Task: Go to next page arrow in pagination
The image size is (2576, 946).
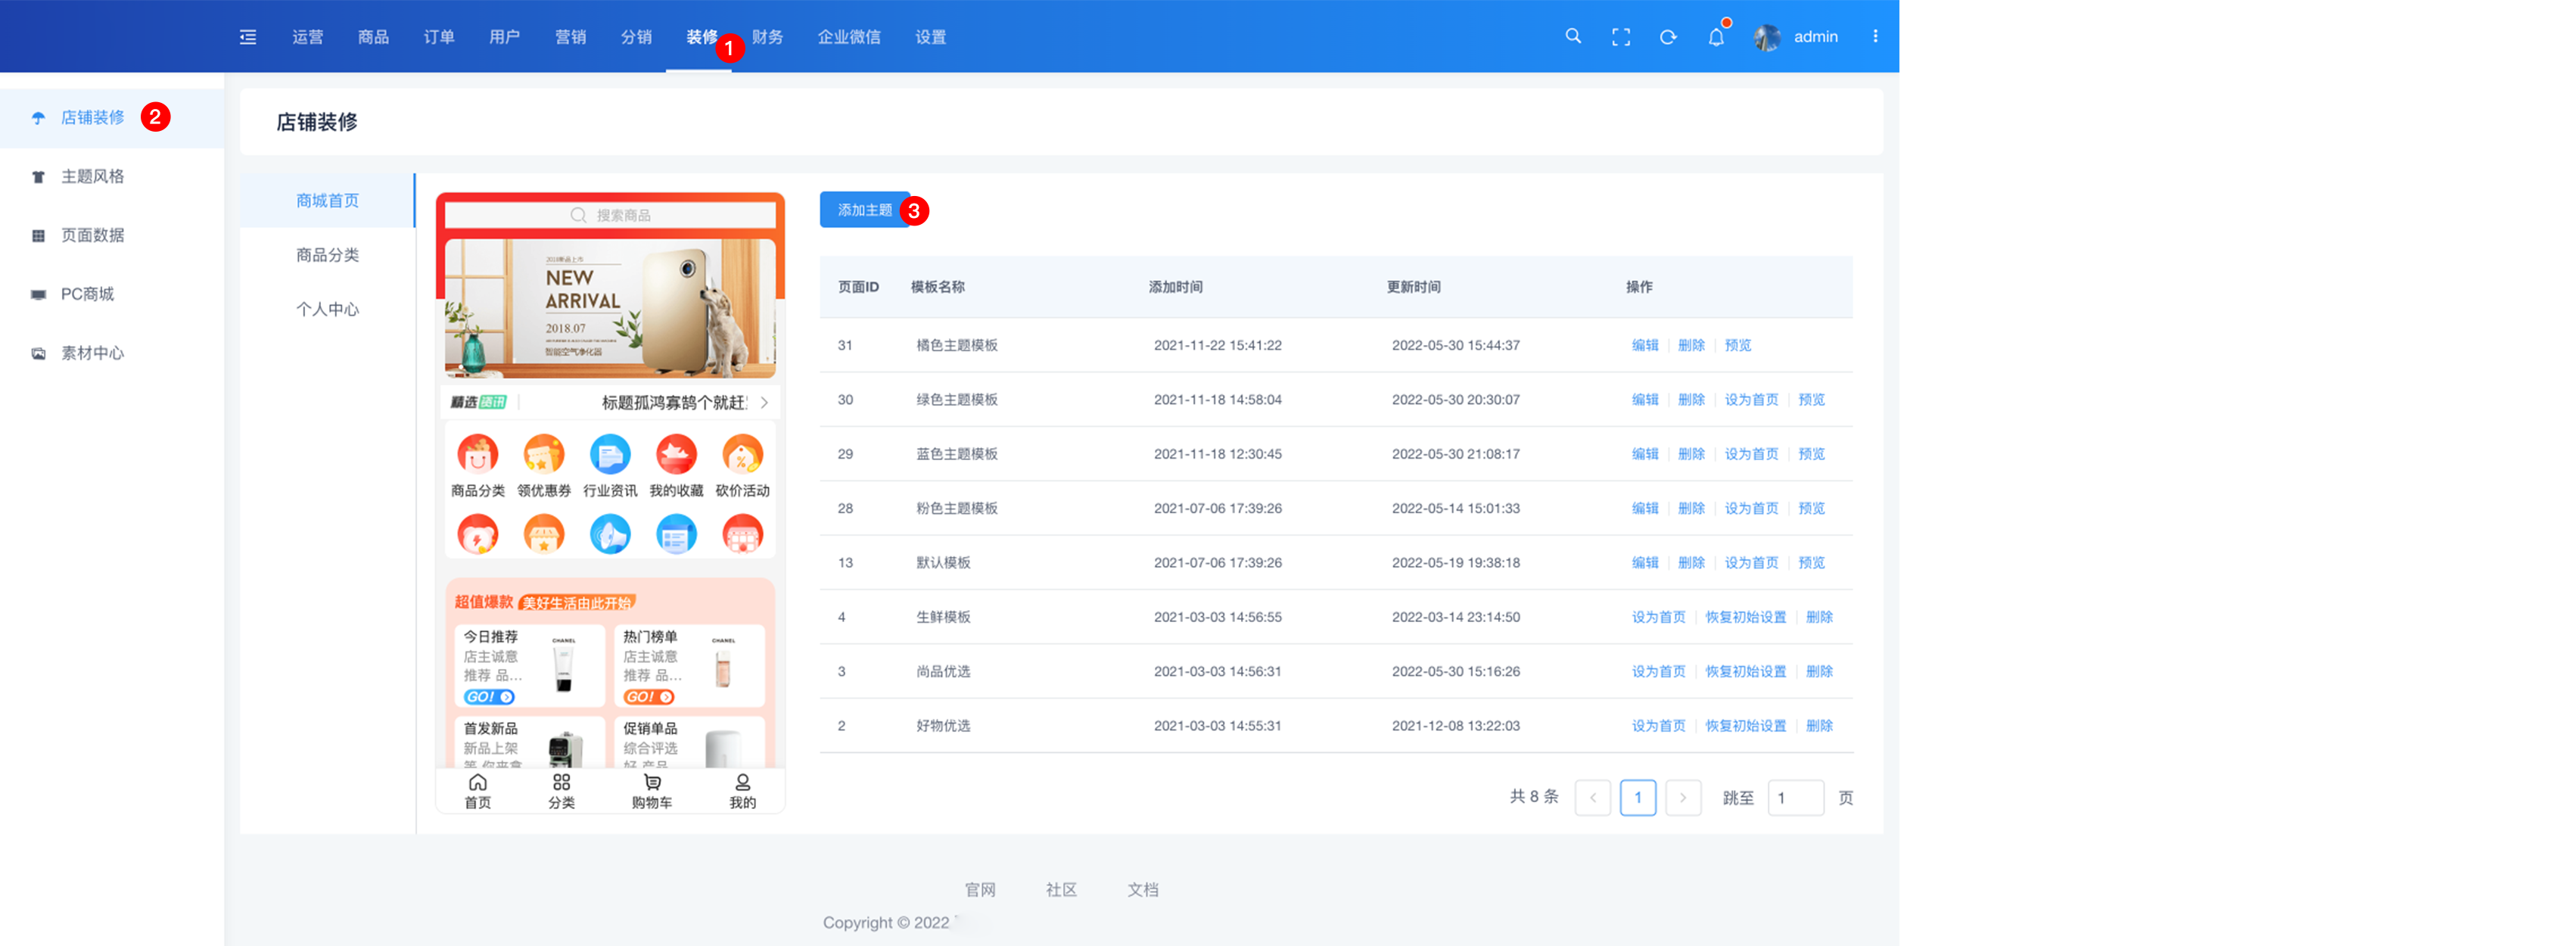Action: [x=1682, y=798]
